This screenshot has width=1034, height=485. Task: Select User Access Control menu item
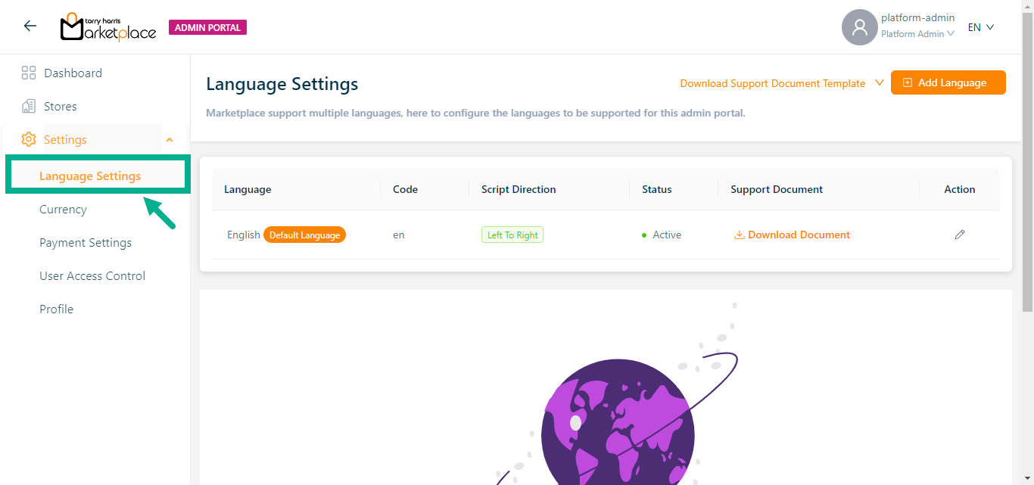[x=92, y=276]
